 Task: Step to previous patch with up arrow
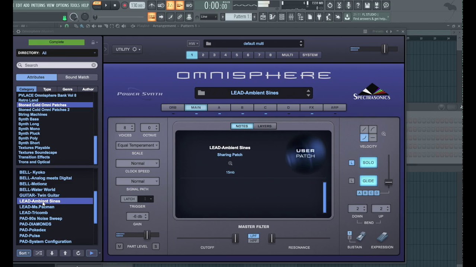tap(65, 253)
